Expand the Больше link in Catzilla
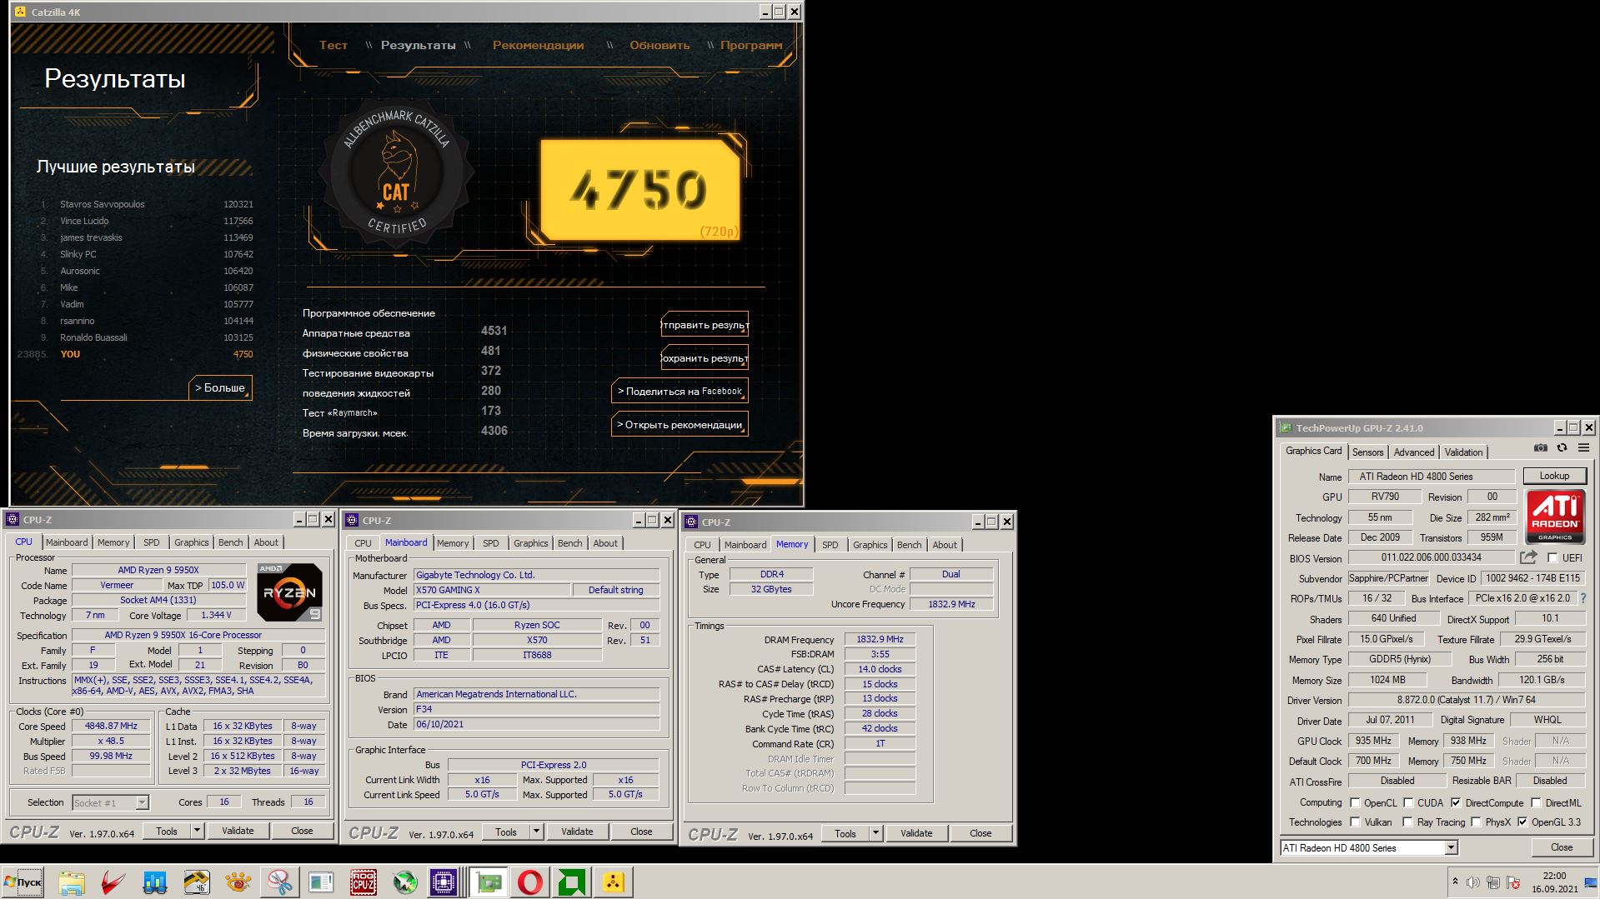The height and width of the screenshot is (899, 1600). pos(220,387)
